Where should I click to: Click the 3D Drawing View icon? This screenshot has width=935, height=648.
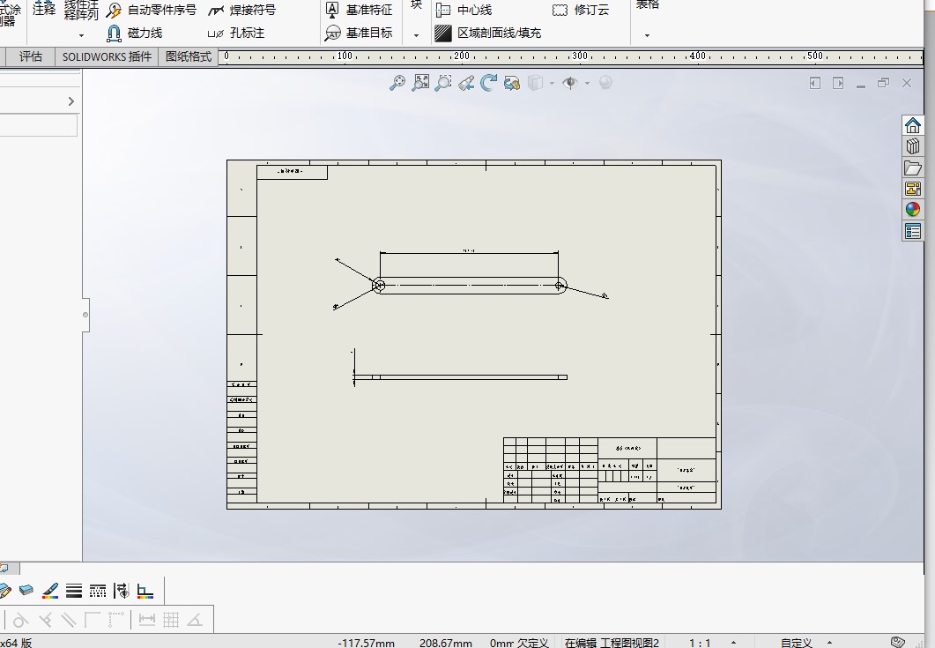(x=512, y=82)
